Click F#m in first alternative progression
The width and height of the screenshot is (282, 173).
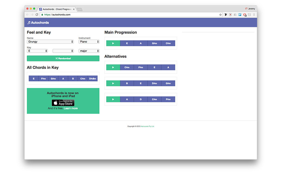point(141,67)
